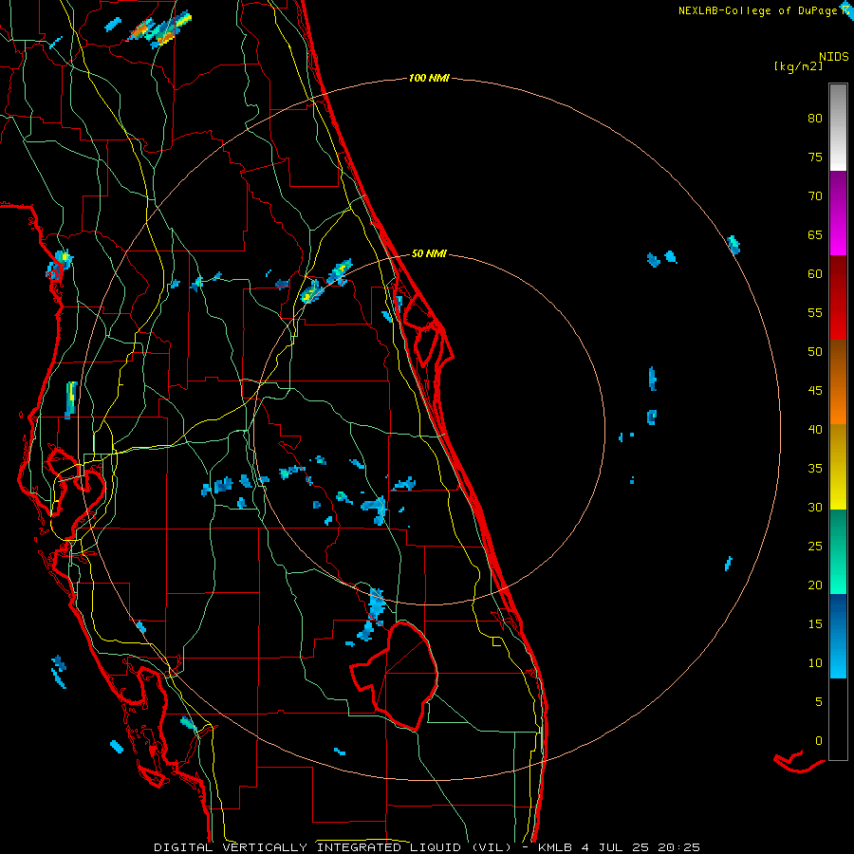Click the legend value "15" on the color scale

[815, 624]
